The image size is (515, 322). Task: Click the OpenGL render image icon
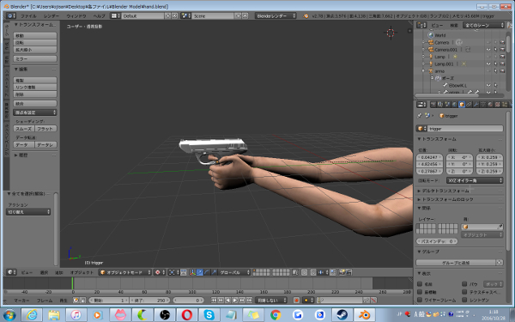point(342,272)
